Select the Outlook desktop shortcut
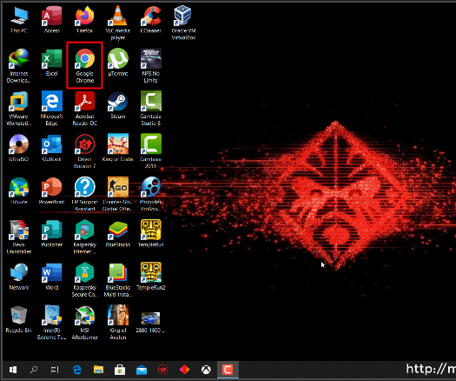456x381 pixels. (x=52, y=148)
